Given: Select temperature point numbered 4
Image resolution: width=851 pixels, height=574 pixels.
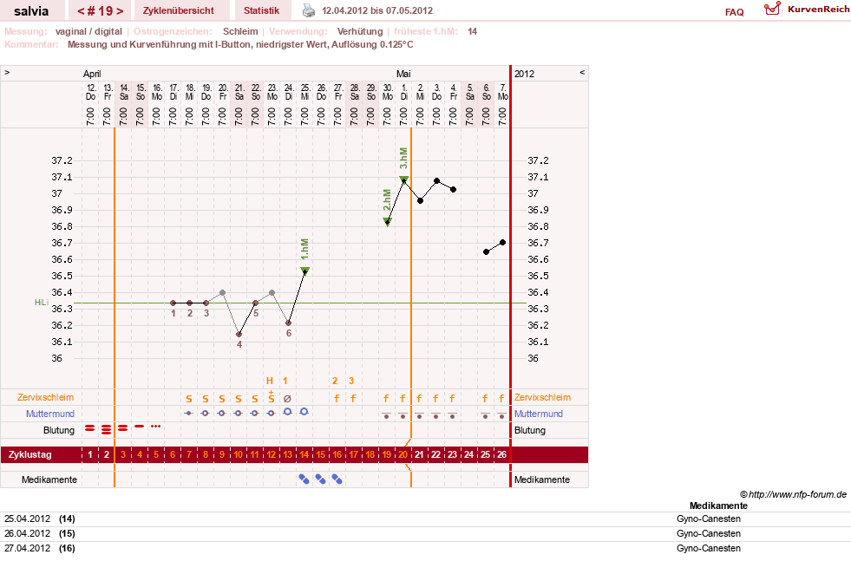Looking at the screenshot, I should coord(239,334).
